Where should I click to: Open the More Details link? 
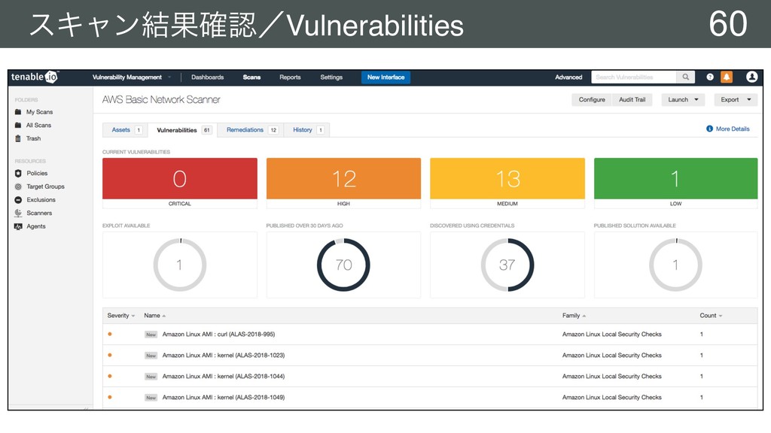tap(733, 129)
